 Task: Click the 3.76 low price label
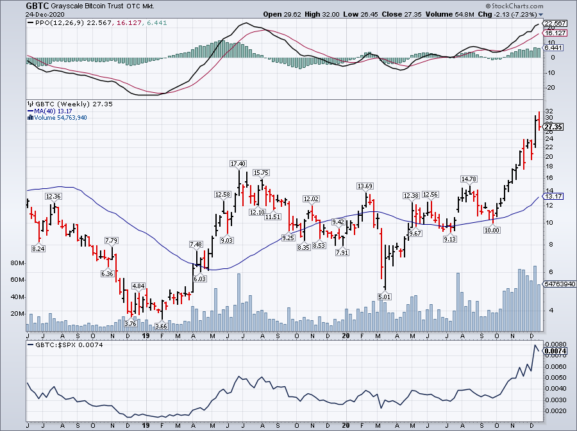[x=131, y=323]
